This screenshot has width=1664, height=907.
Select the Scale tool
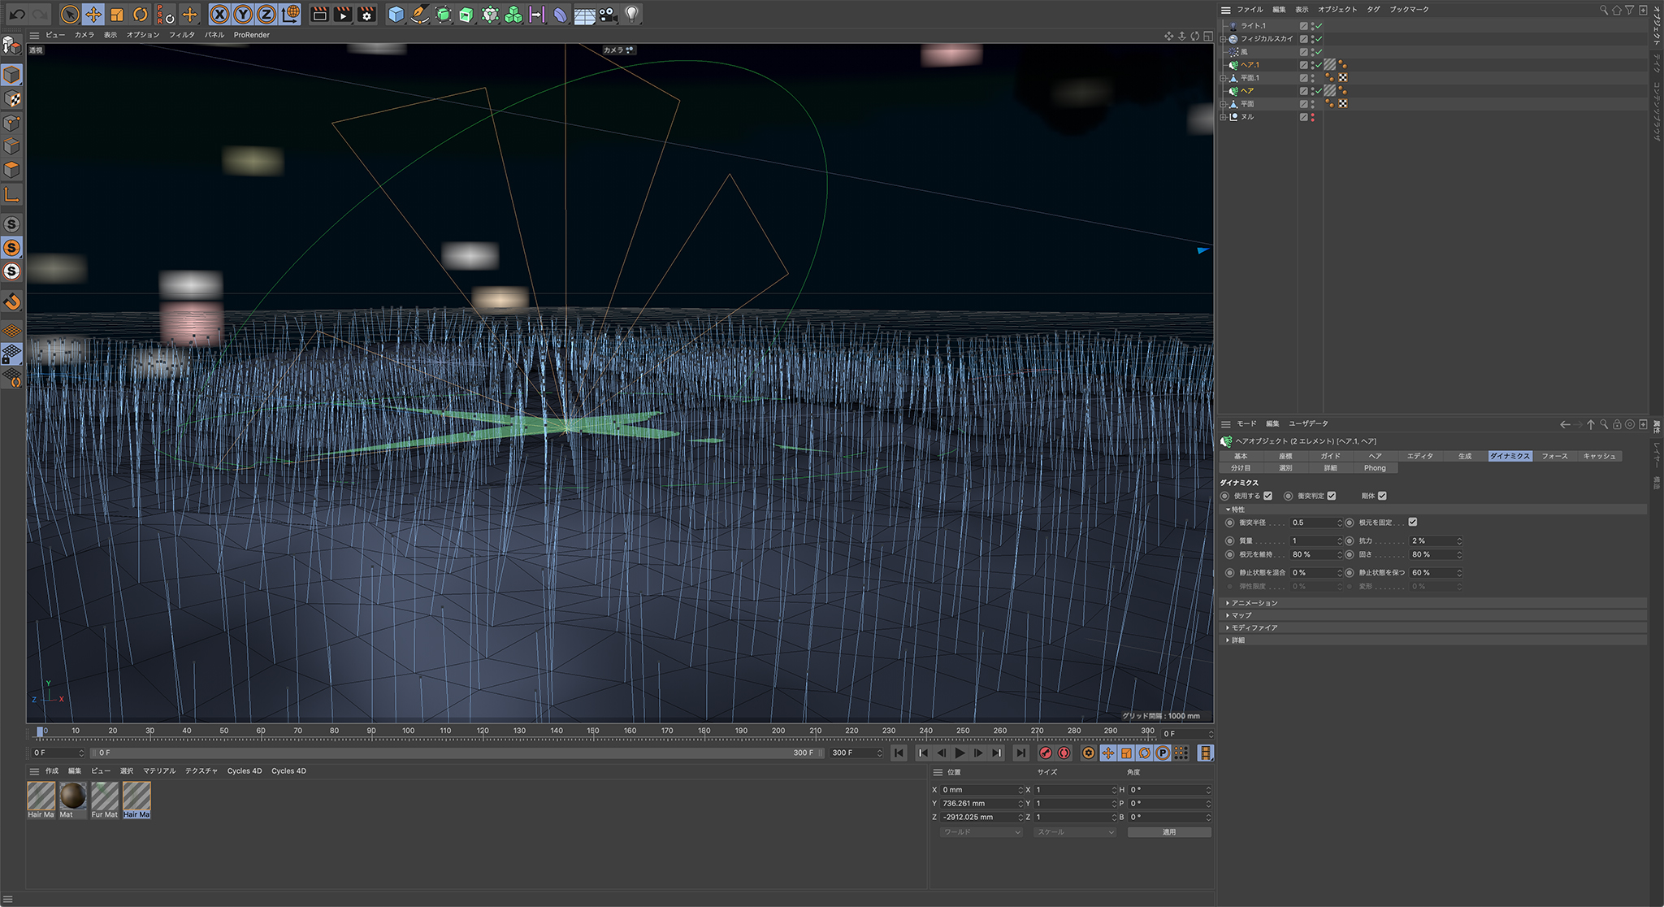pos(117,14)
